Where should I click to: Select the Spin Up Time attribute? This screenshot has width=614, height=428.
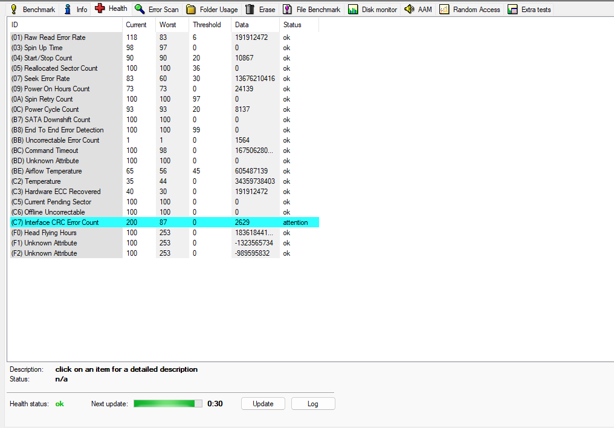(164, 48)
